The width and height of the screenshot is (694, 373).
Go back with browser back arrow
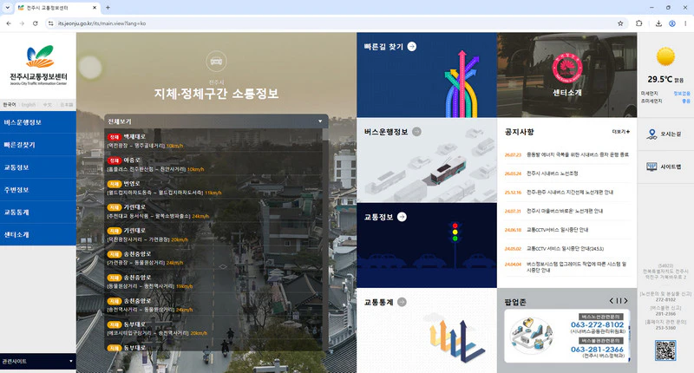pos(9,23)
